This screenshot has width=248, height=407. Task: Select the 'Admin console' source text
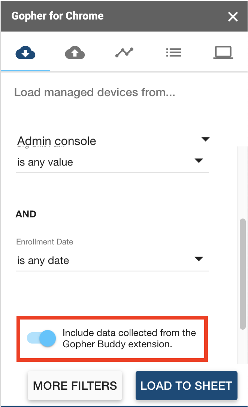[57, 141]
